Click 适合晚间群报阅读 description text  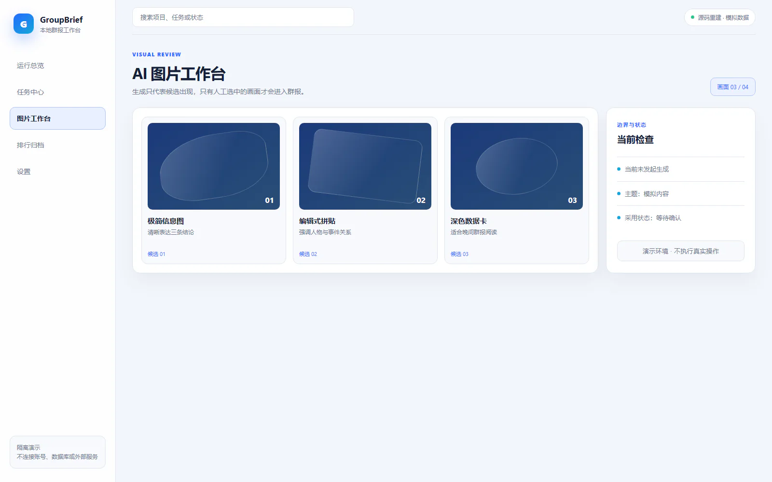coord(474,232)
